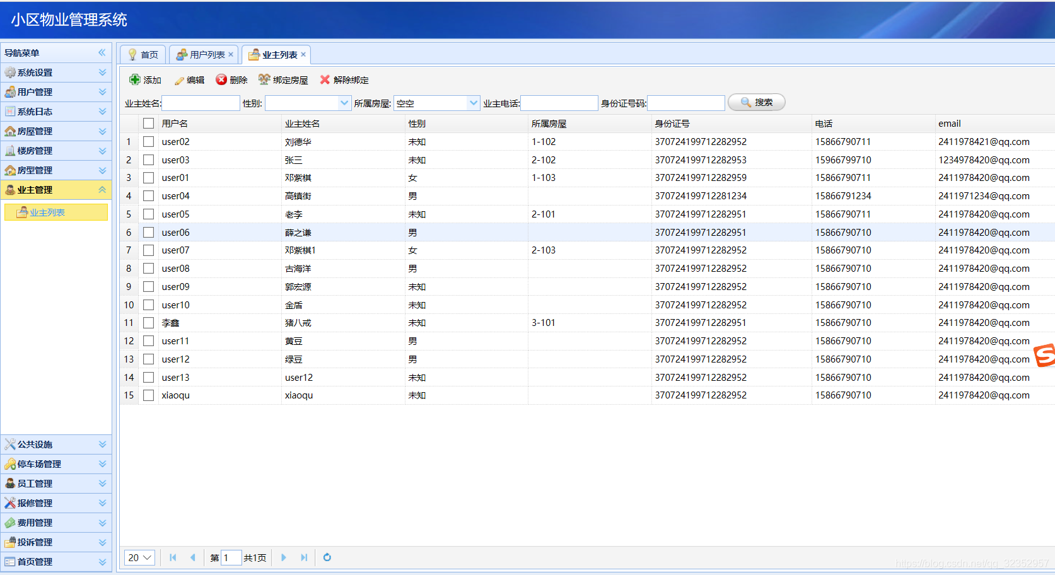Open 投诉管理 sidebar section

tap(56, 542)
